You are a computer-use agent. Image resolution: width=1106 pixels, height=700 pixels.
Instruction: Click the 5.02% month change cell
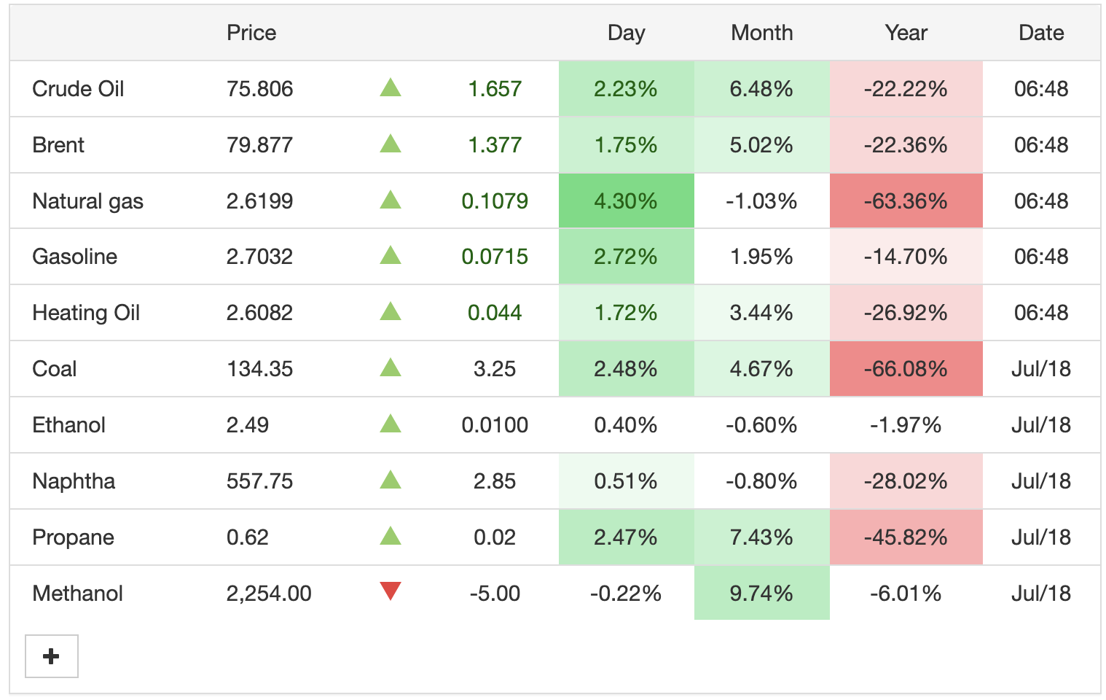[x=761, y=144]
